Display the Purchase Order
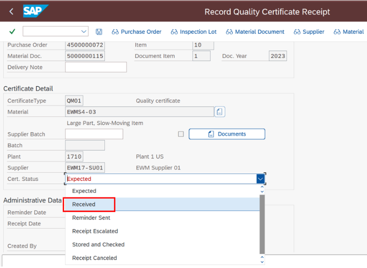The width and height of the screenshot is (367, 268). coord(136,32)
